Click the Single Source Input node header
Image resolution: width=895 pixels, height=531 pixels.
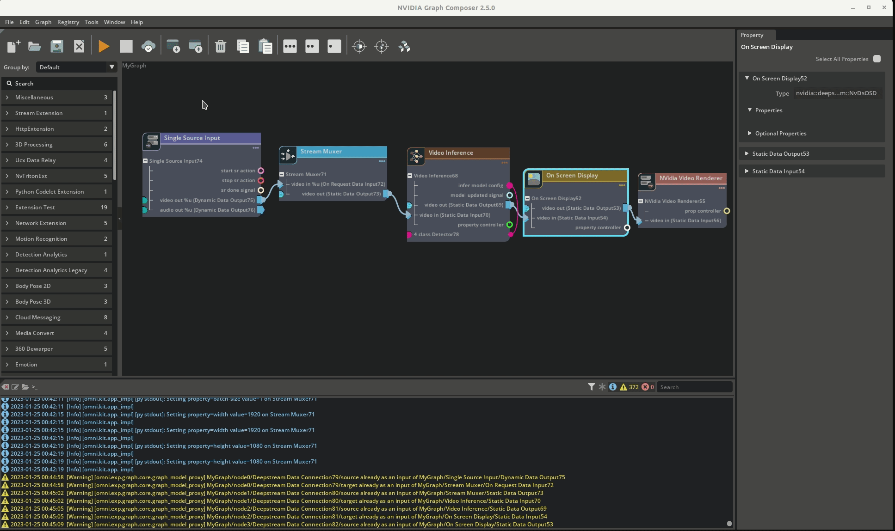coord(210,138)
